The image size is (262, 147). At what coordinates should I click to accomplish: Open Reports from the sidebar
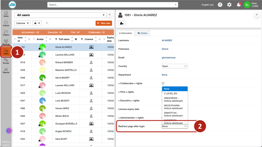click(6, 70)
